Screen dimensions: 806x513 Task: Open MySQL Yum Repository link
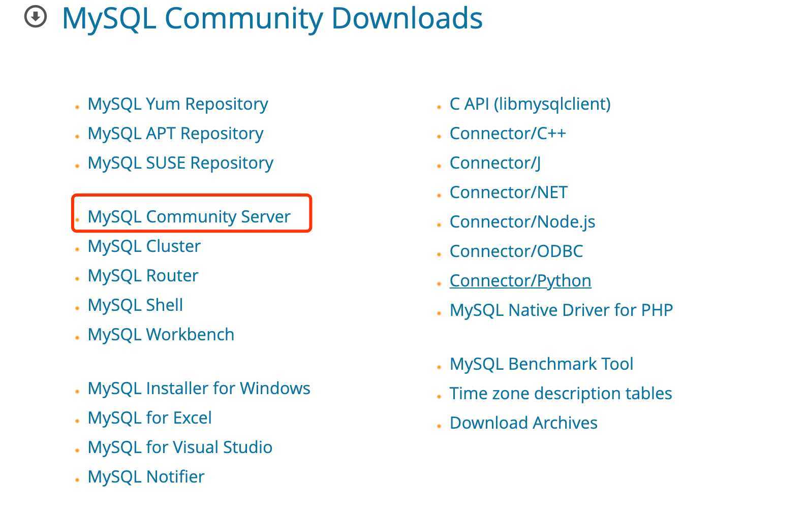click(x=178, y=104)
